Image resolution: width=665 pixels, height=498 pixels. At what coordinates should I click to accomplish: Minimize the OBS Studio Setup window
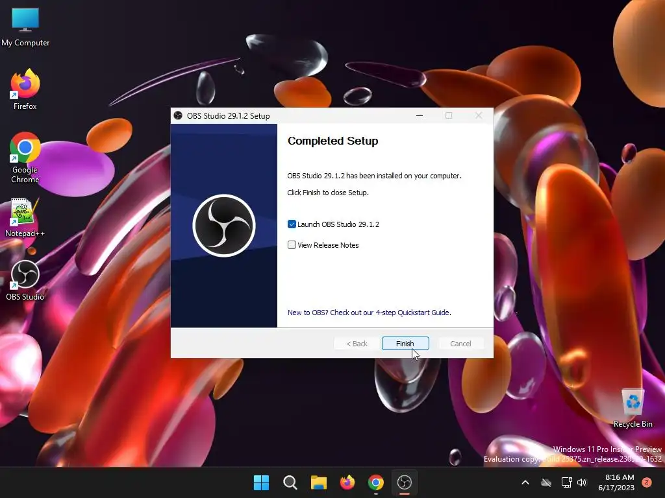point(420,115)
